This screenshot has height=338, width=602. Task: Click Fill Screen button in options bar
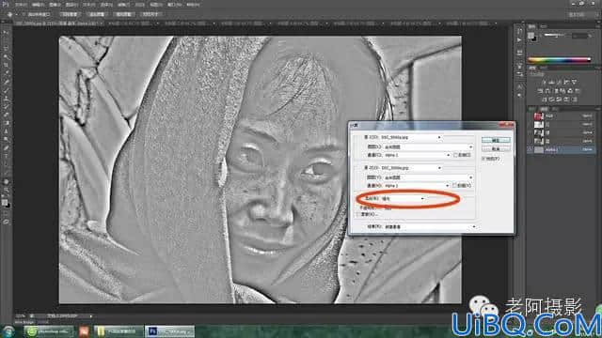point(123,14)
